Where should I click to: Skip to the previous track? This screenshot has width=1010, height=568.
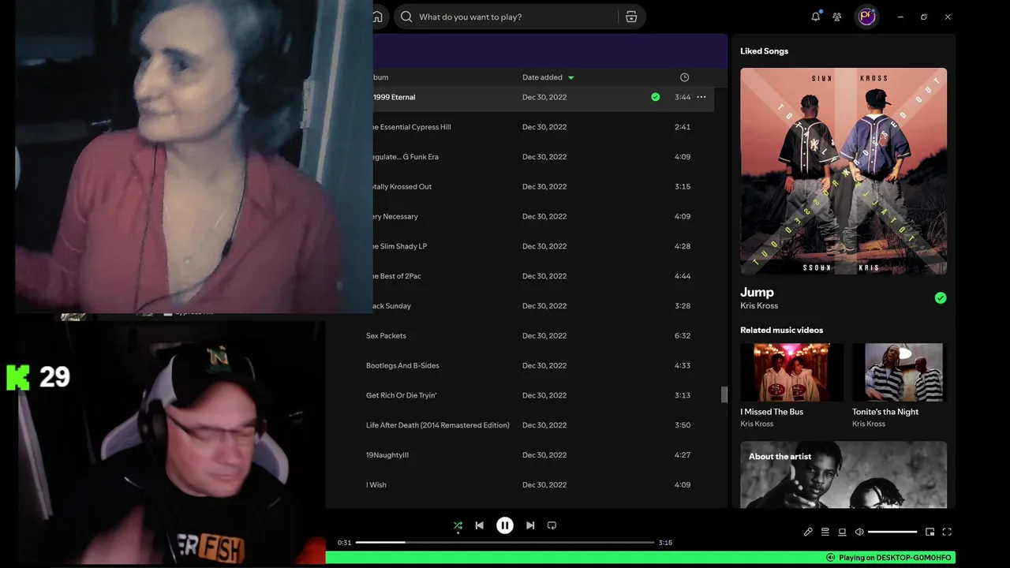(479, 525)
